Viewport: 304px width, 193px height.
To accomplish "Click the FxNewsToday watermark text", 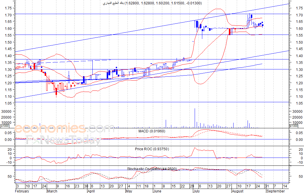I will [x=64, y=140].
